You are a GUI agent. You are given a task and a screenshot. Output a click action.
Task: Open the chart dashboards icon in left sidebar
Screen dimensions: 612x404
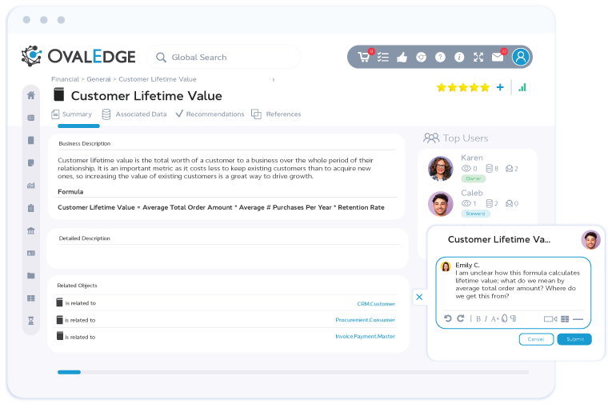(x=31, y=186)
